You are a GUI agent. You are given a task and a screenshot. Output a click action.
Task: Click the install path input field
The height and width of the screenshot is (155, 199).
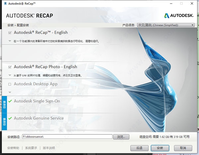pos(67,136)
